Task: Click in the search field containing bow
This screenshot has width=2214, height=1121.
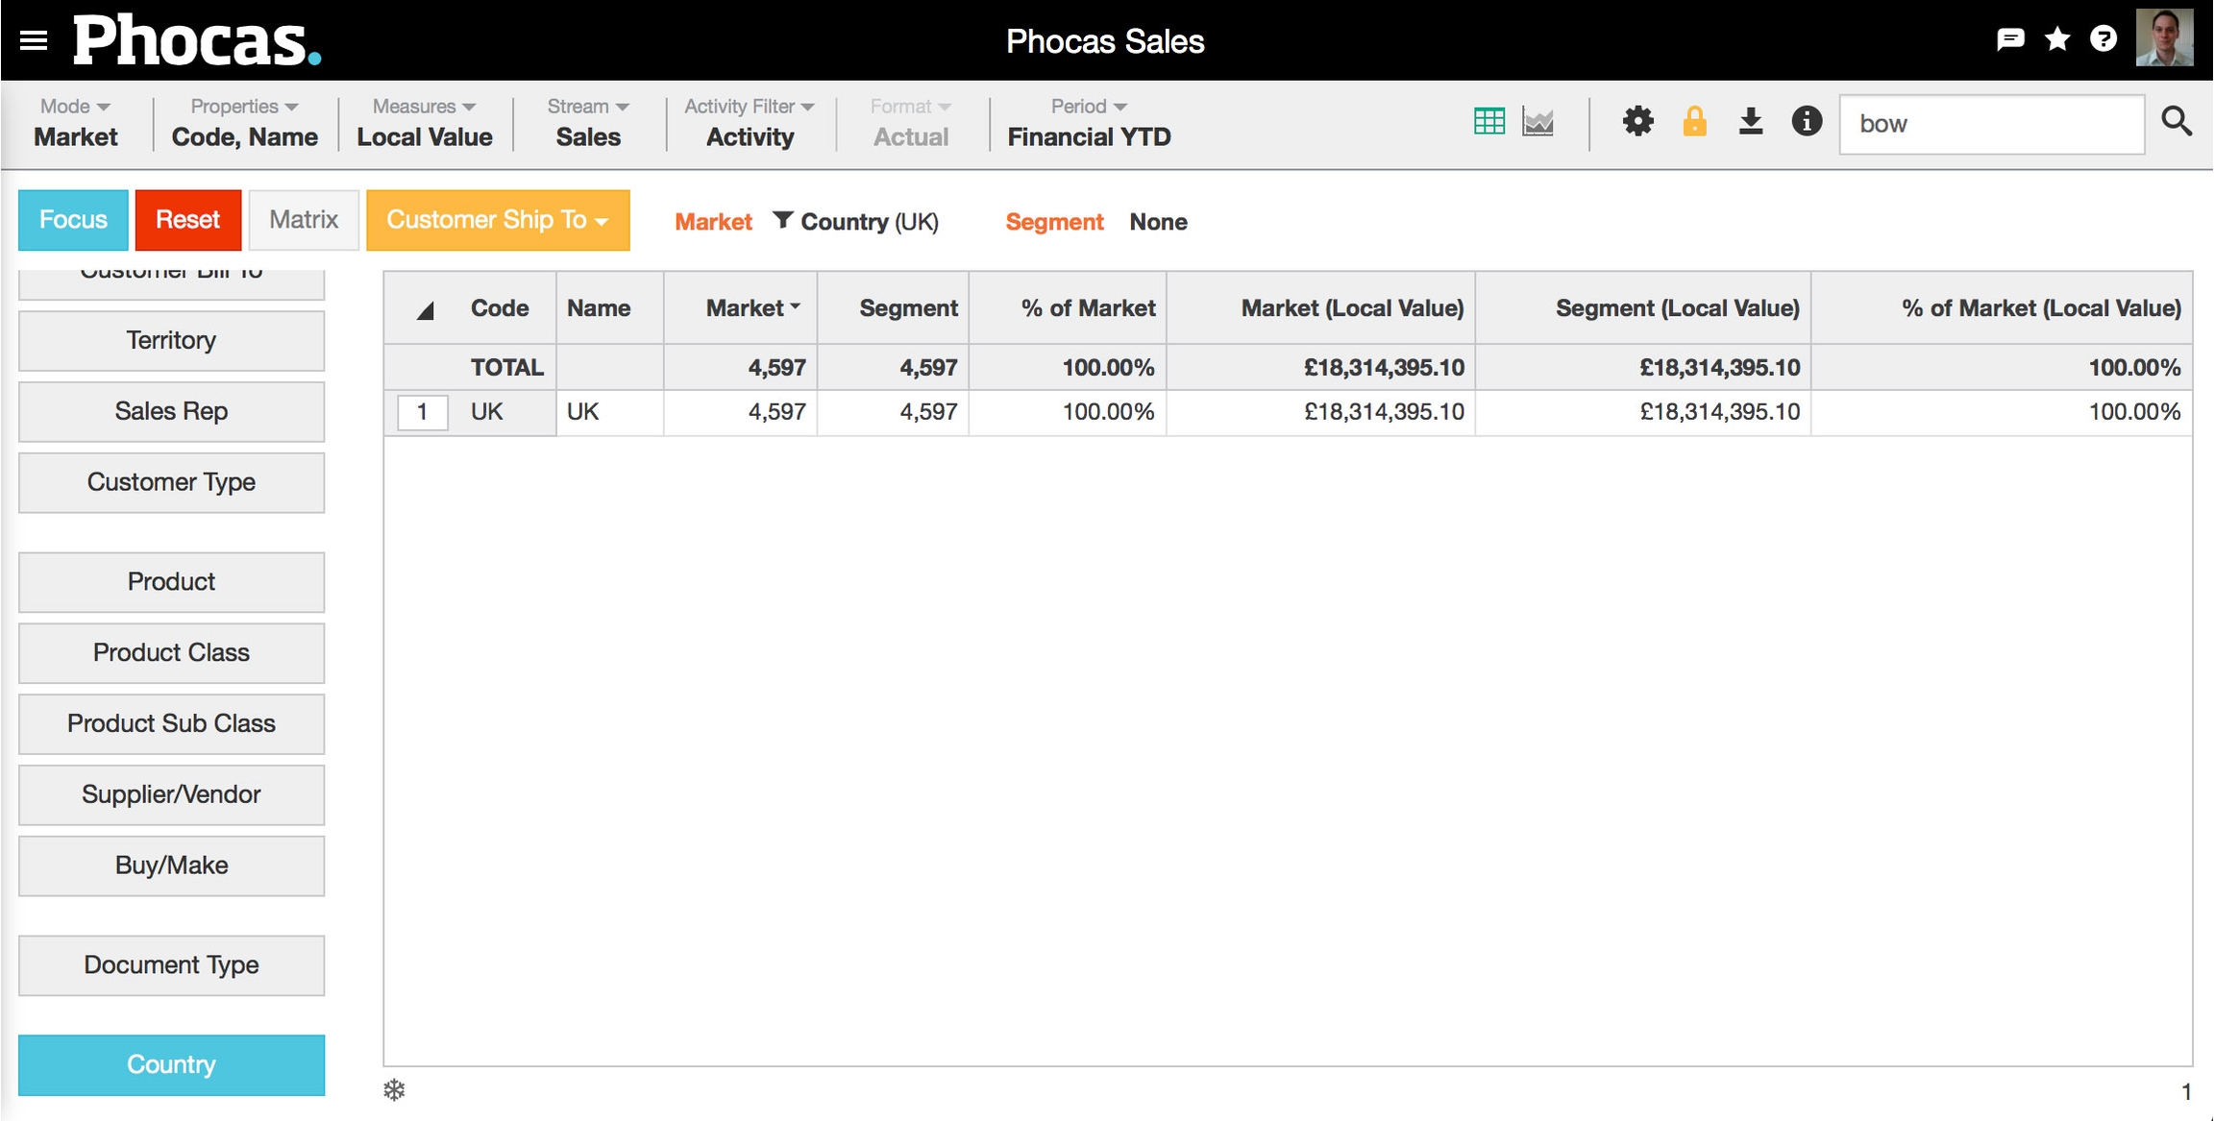Action: pos(1991,124)
